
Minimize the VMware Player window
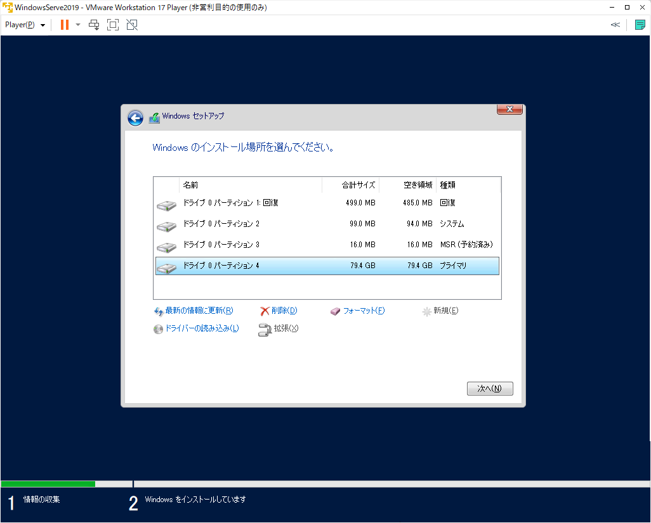pyautogui.click(x=612, y=8)
